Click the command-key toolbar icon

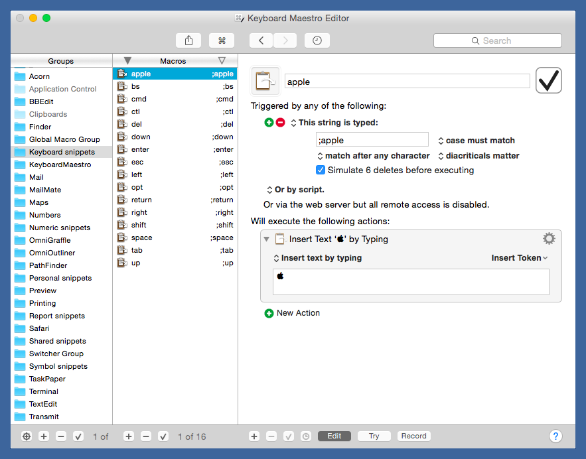222,40
